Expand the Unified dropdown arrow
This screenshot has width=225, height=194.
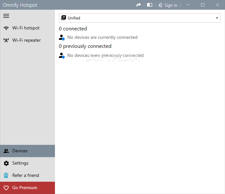[217, 18]
